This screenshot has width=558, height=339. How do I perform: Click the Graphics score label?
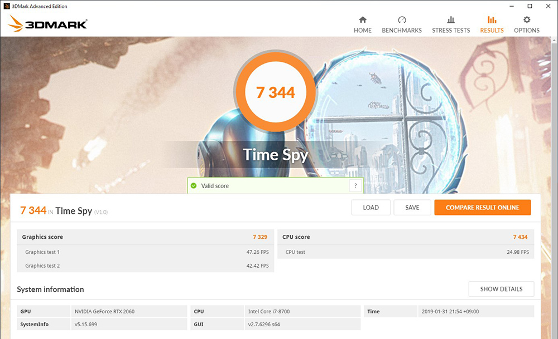coord(42,237)
